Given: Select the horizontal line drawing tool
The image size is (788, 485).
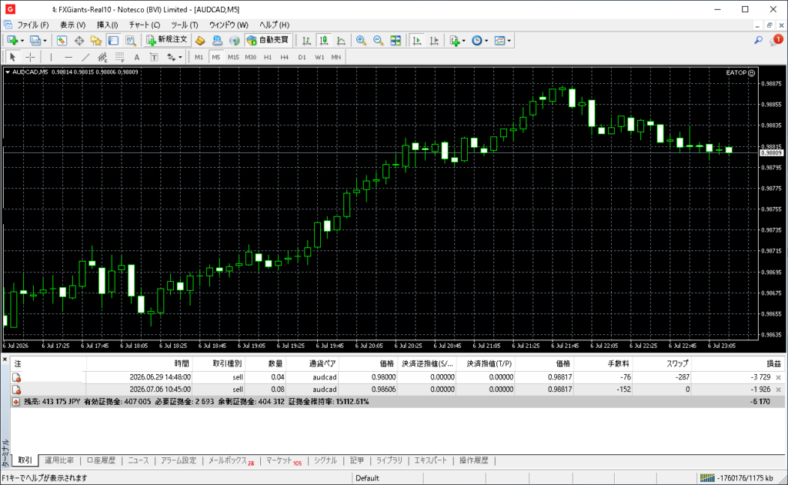Looking at the screenshot, I should 68,57.
